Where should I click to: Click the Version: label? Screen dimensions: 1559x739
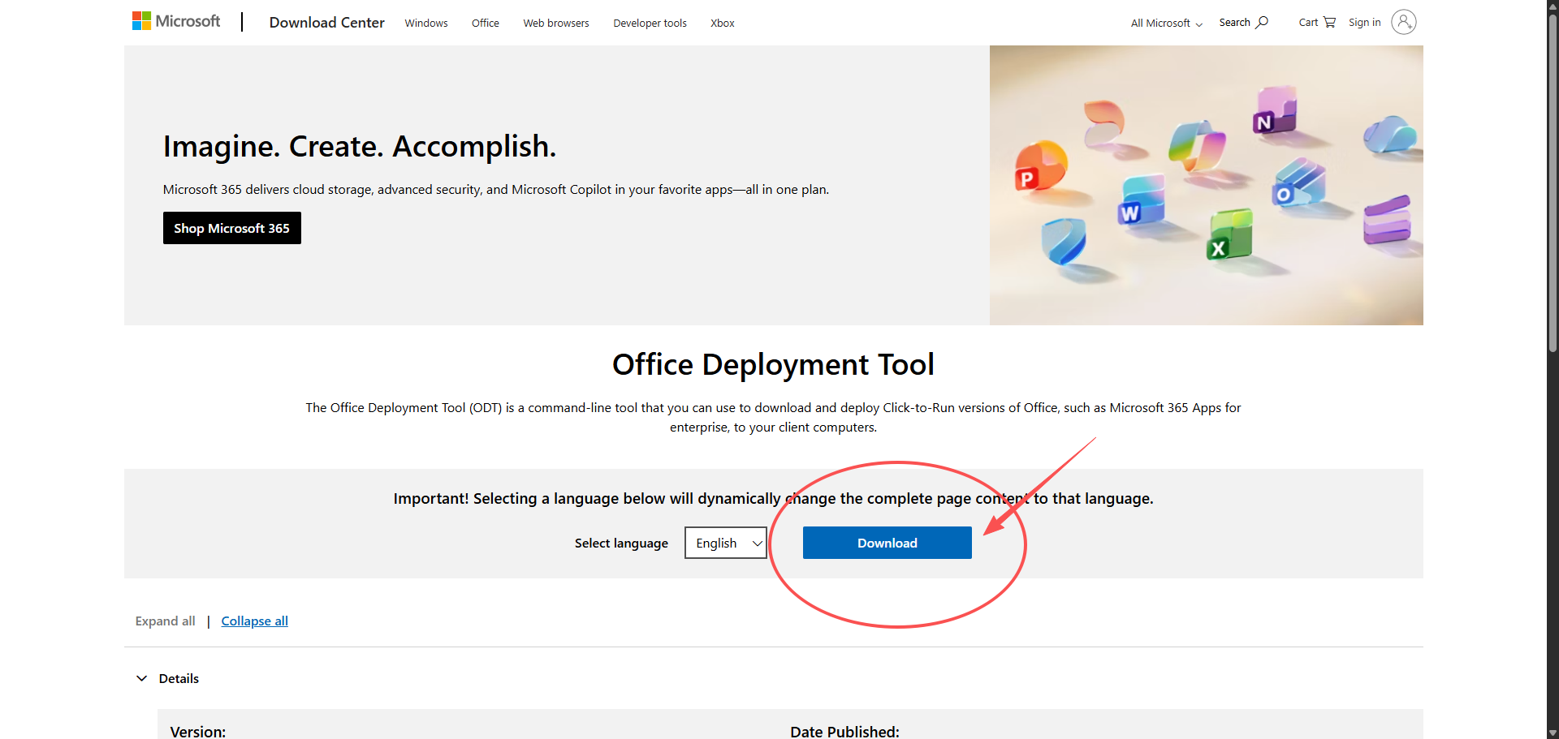198,732
